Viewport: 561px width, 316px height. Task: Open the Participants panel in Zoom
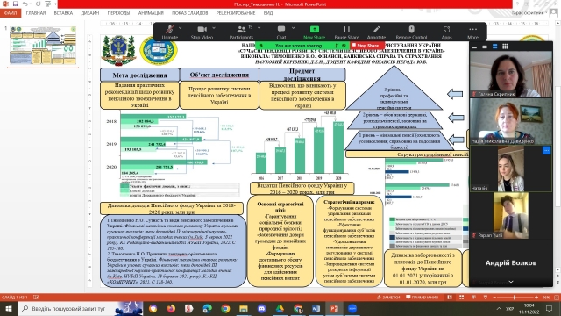click(x=241, y=32)
